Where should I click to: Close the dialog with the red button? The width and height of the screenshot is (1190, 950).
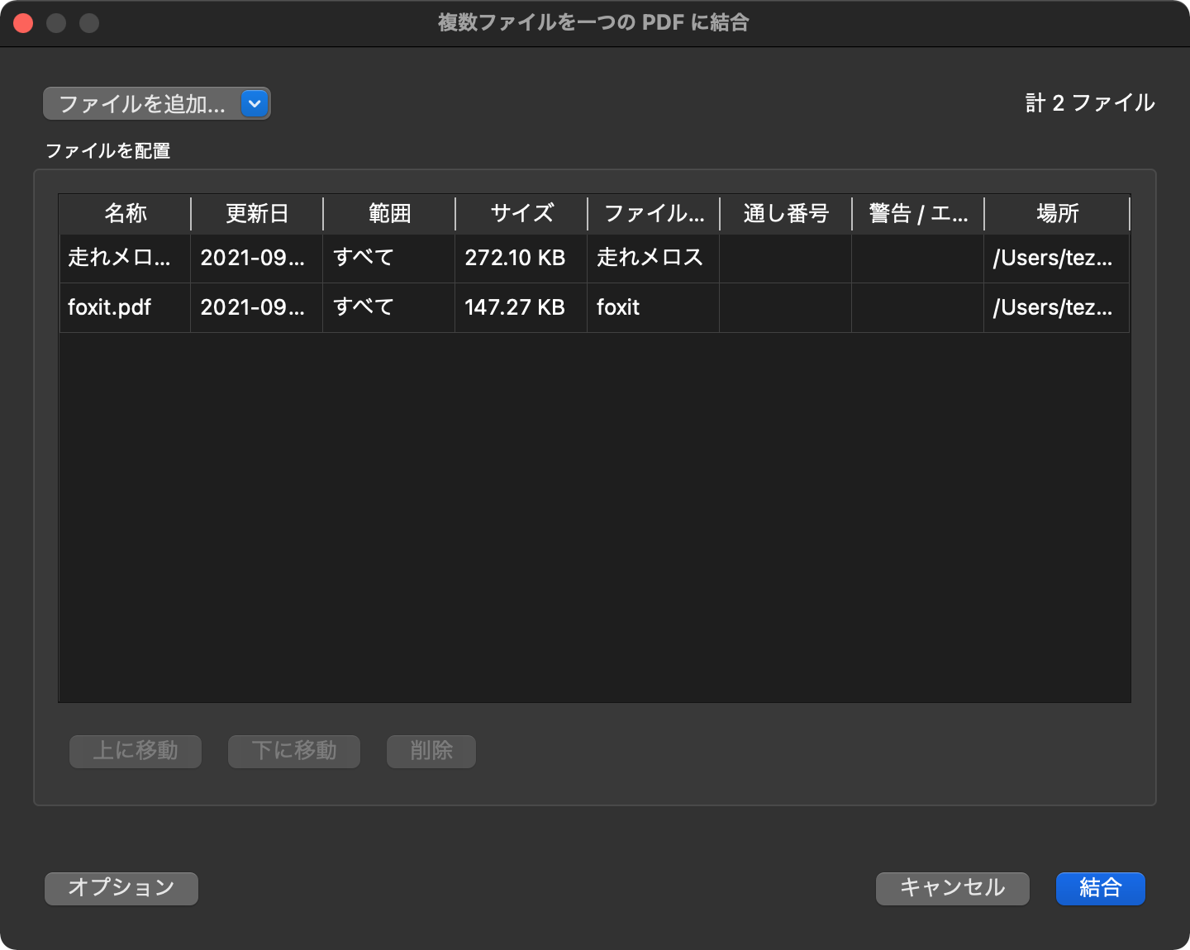pyautogui.click(x=23, y=23)
